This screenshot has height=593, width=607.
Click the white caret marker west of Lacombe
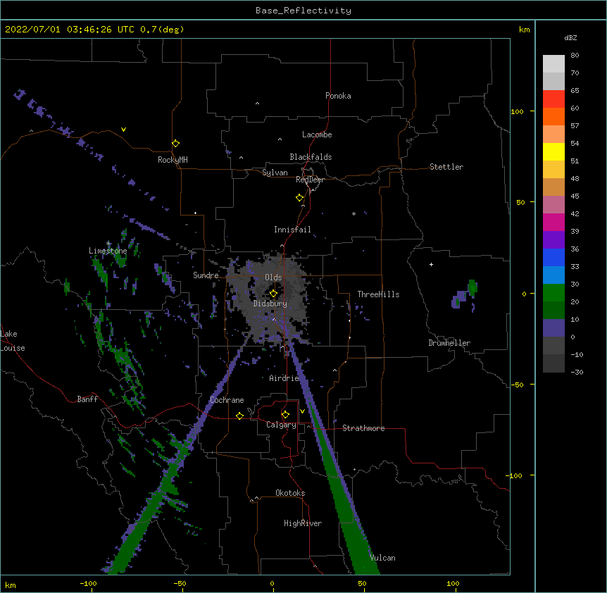tap(280, 139)
